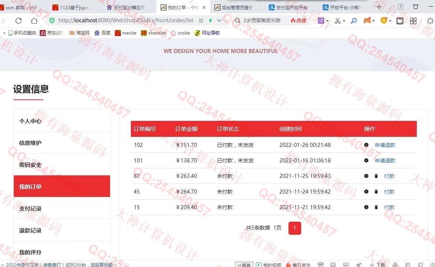
Task: Go to page 1 in pagination
Action: (294, 228)
